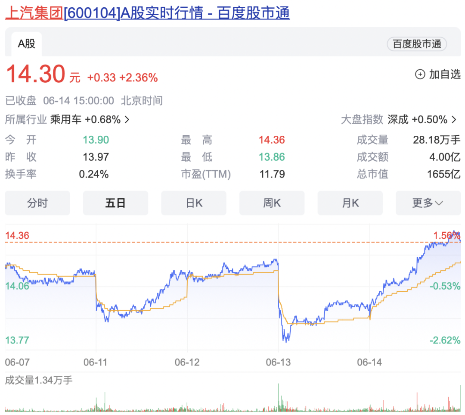Screen dimensions: 465x415
Task: Click the plus icon beside 加自选
Action: coord(420,74)
